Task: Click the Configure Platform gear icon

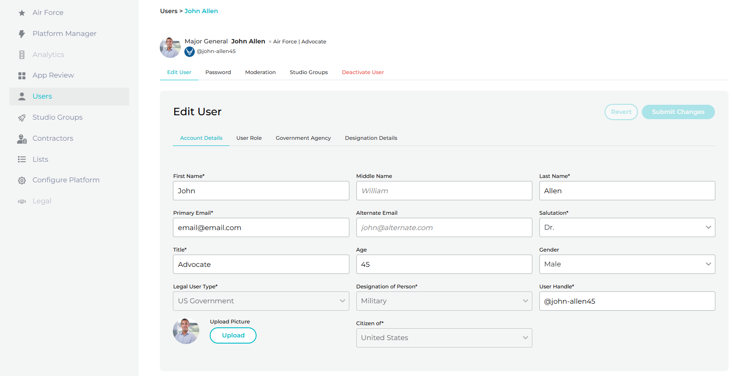Action: click(x=22, y=180)
